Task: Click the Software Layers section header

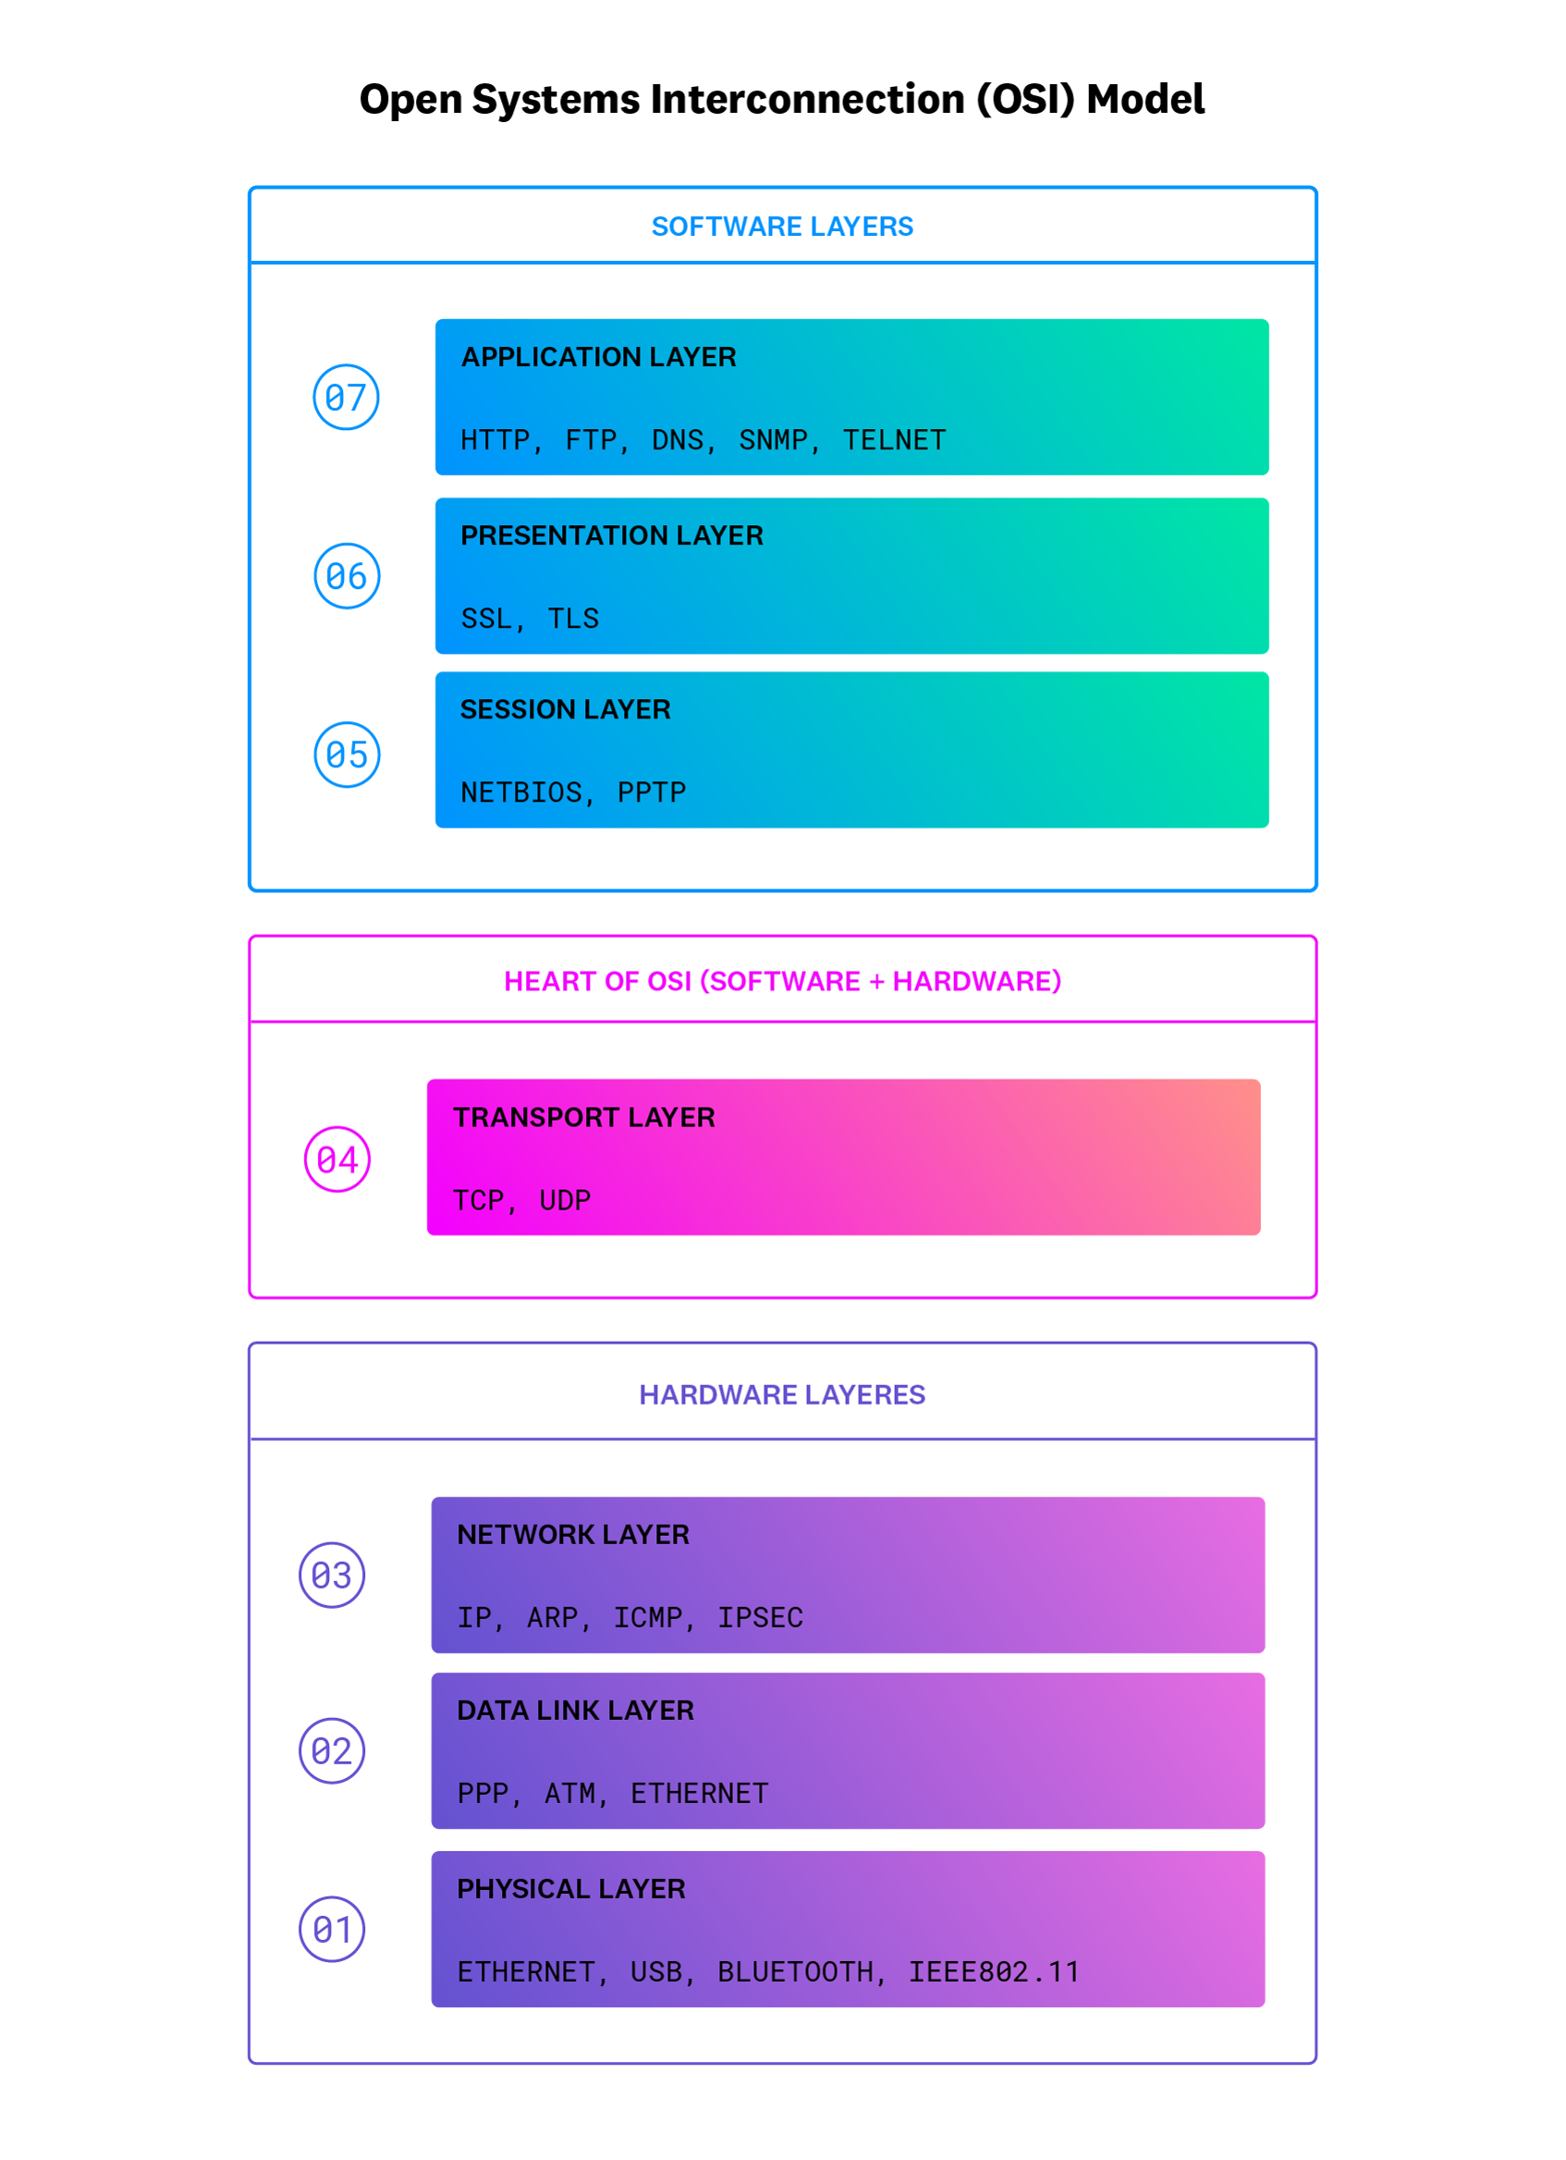Action: 781,227
